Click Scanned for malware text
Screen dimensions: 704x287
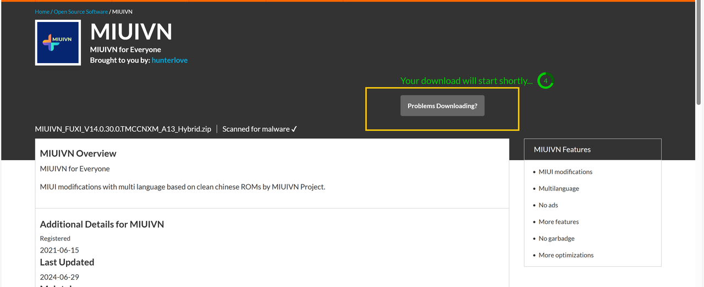260,129
